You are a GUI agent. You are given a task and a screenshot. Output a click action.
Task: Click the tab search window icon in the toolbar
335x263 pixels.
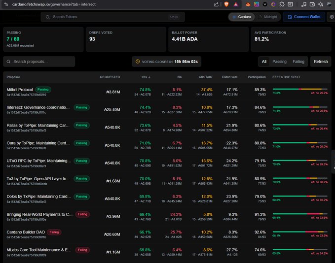click(x=290, y=4)
